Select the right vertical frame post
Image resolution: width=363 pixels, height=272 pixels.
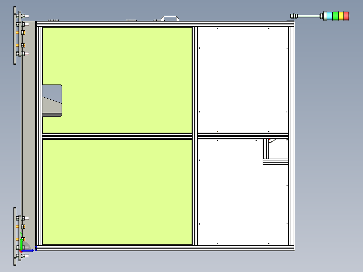pos(291,136)
